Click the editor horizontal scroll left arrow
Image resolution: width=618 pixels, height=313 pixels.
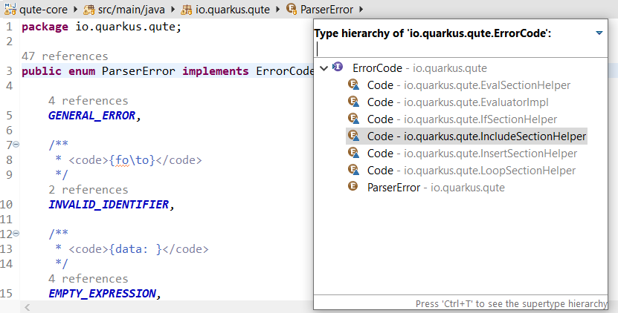(x=28, y=307)
